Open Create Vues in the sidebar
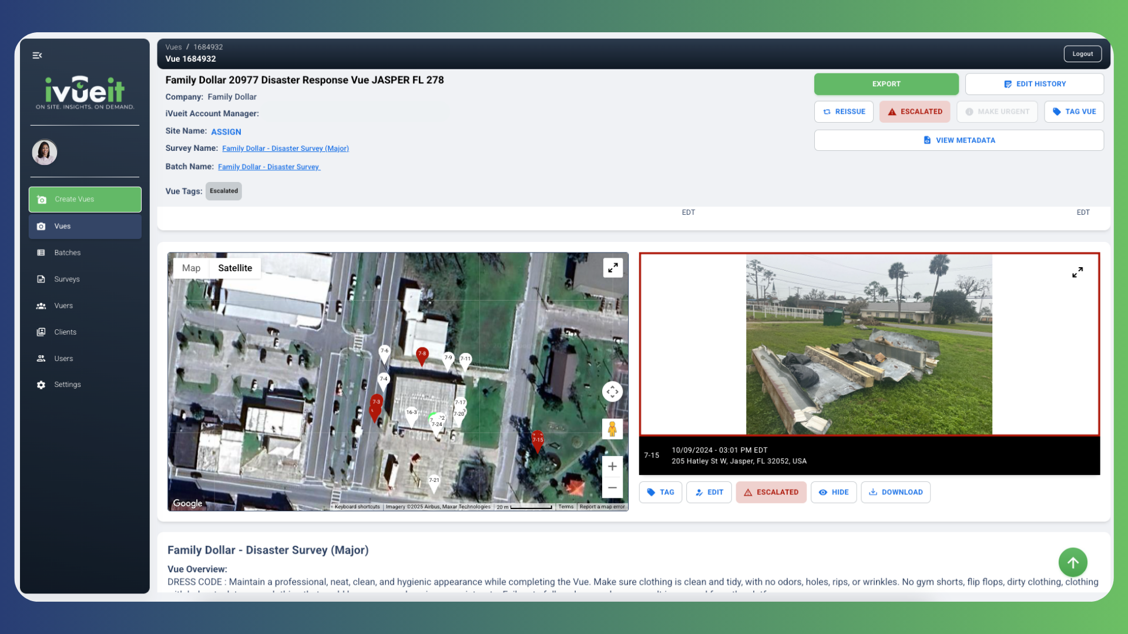Image resolution: width=1128 pixels, height=634 pixels. [85, 200]
